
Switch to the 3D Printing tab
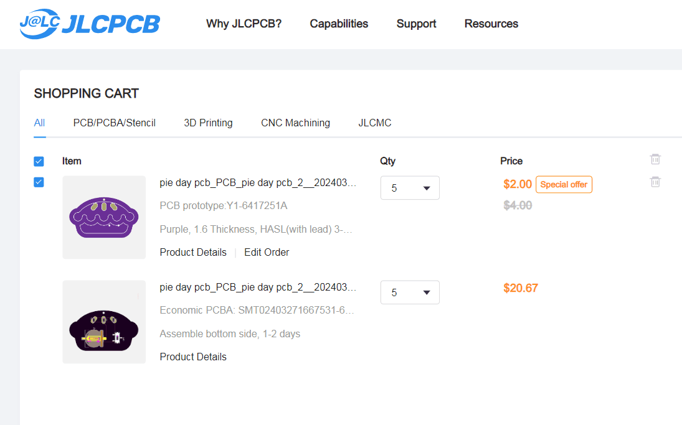point(208,123)
